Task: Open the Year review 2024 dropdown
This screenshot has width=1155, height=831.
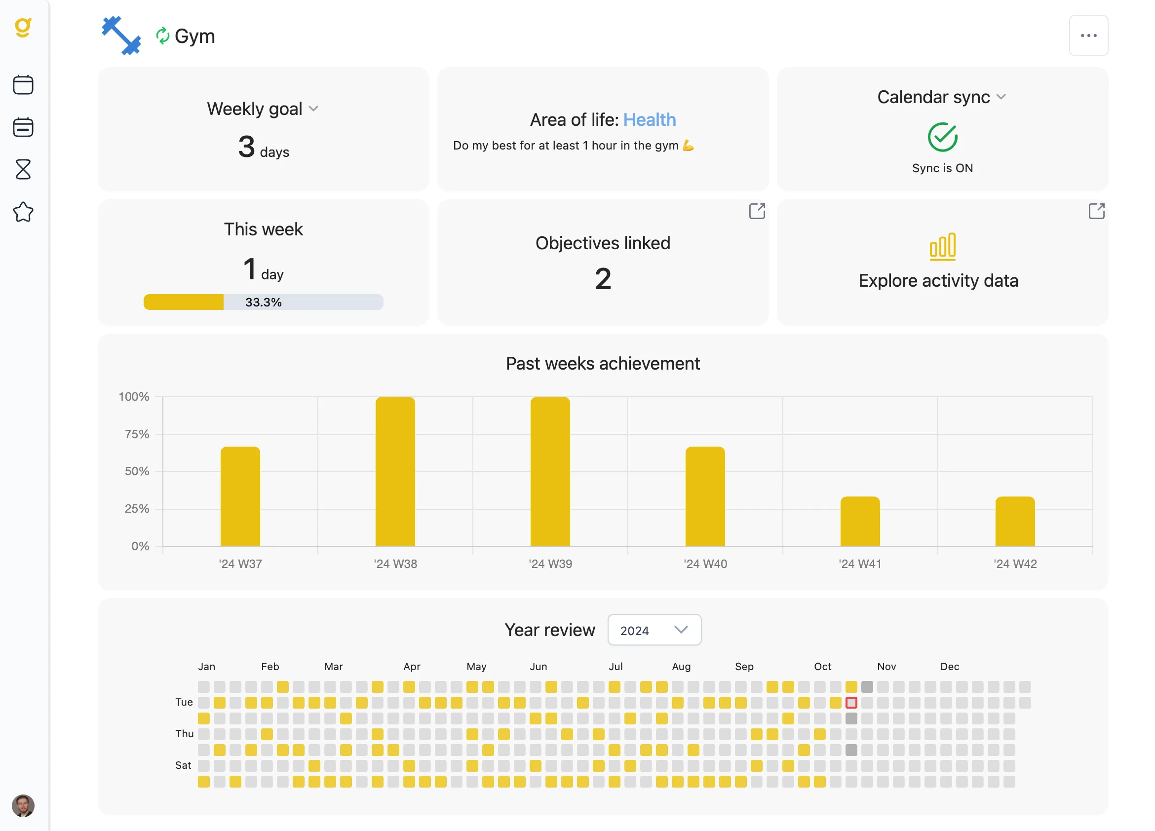Action: pyautogui.click(x=654, y=630)
